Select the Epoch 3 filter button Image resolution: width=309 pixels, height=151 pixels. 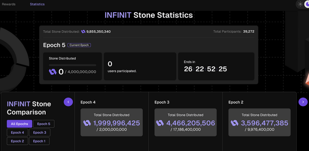click(x=40, y=133)
